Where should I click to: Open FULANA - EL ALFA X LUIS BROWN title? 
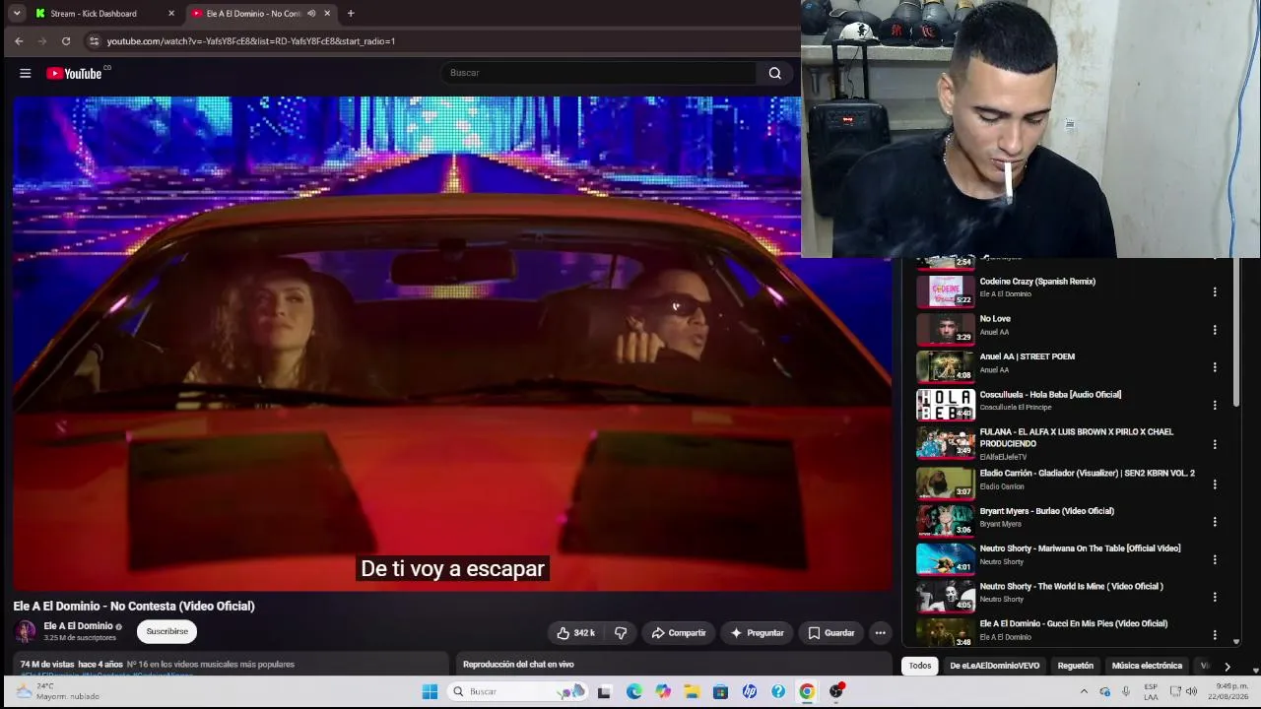point(1077,438)
